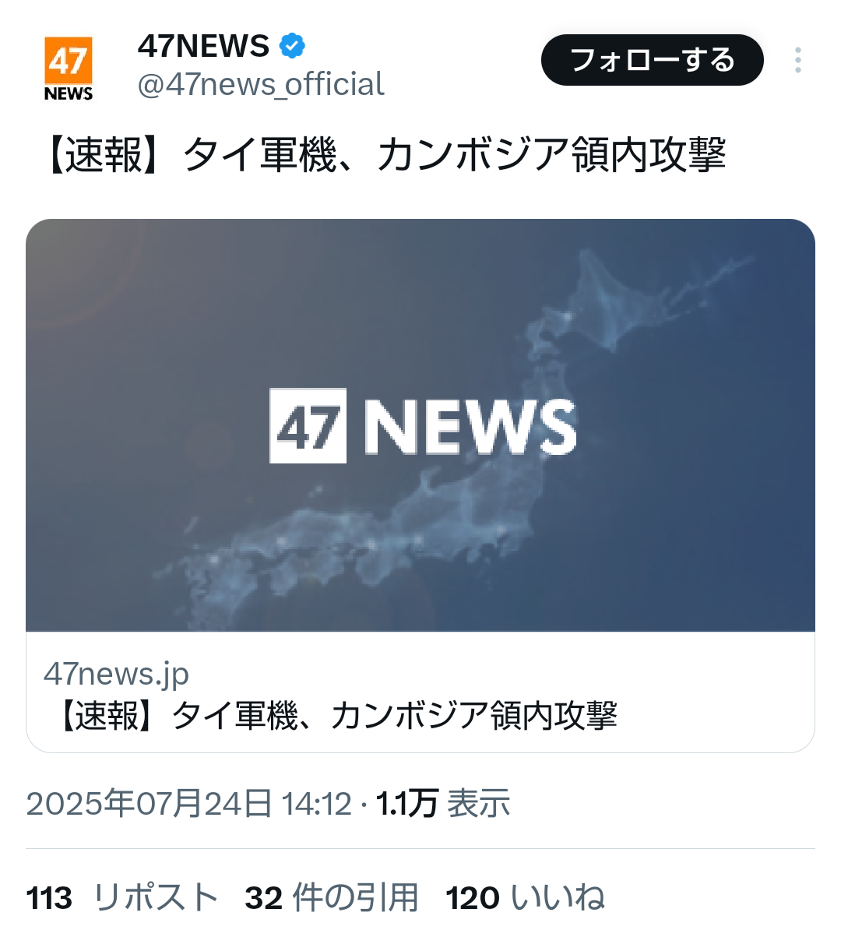Open the 47NEWS display name profile link

tap(203, 46)
